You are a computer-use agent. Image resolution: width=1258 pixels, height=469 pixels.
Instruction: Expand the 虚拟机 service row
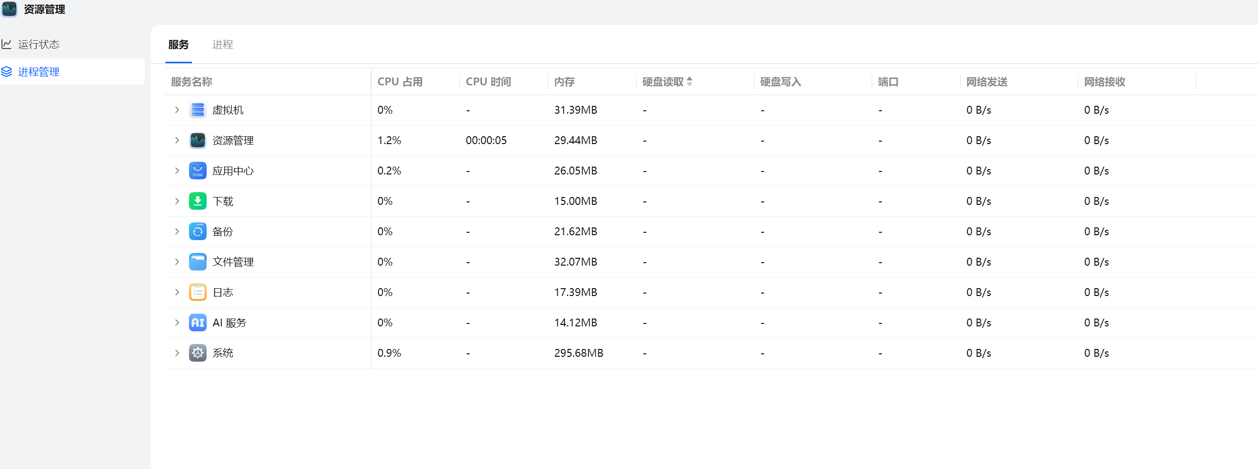click(177, 110)
